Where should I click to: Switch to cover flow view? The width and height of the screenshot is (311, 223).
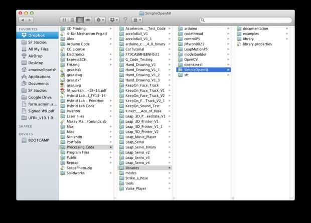coord(88,20)
